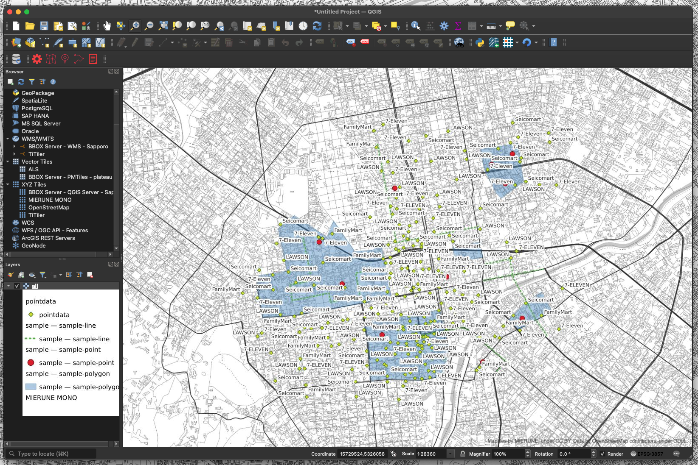
Task: Open EPSG:3857 CRS button
Action: click(647, 454)
